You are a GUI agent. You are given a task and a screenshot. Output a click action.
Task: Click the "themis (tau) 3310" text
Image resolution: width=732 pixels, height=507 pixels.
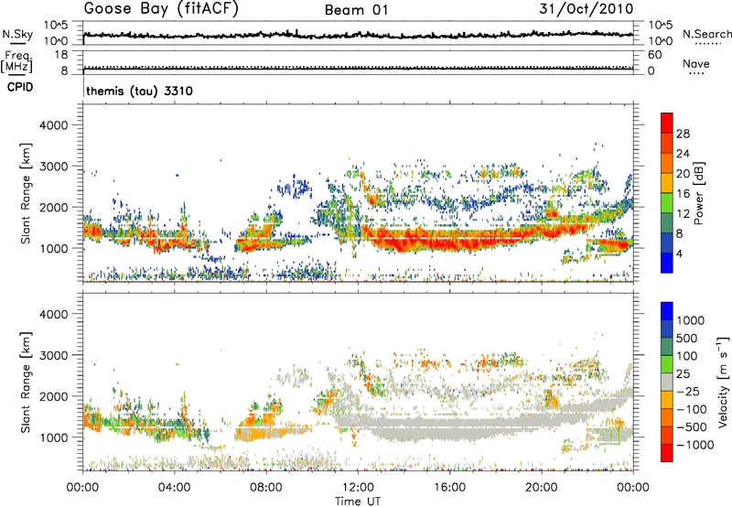140,91
